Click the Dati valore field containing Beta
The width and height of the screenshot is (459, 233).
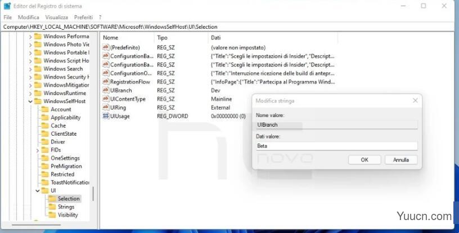pyautogui.click(x=336, y=146)
